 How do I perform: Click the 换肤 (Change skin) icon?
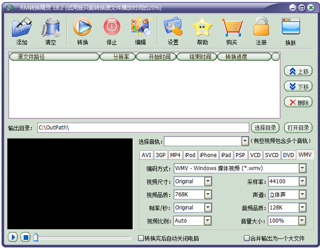[291, 26]
